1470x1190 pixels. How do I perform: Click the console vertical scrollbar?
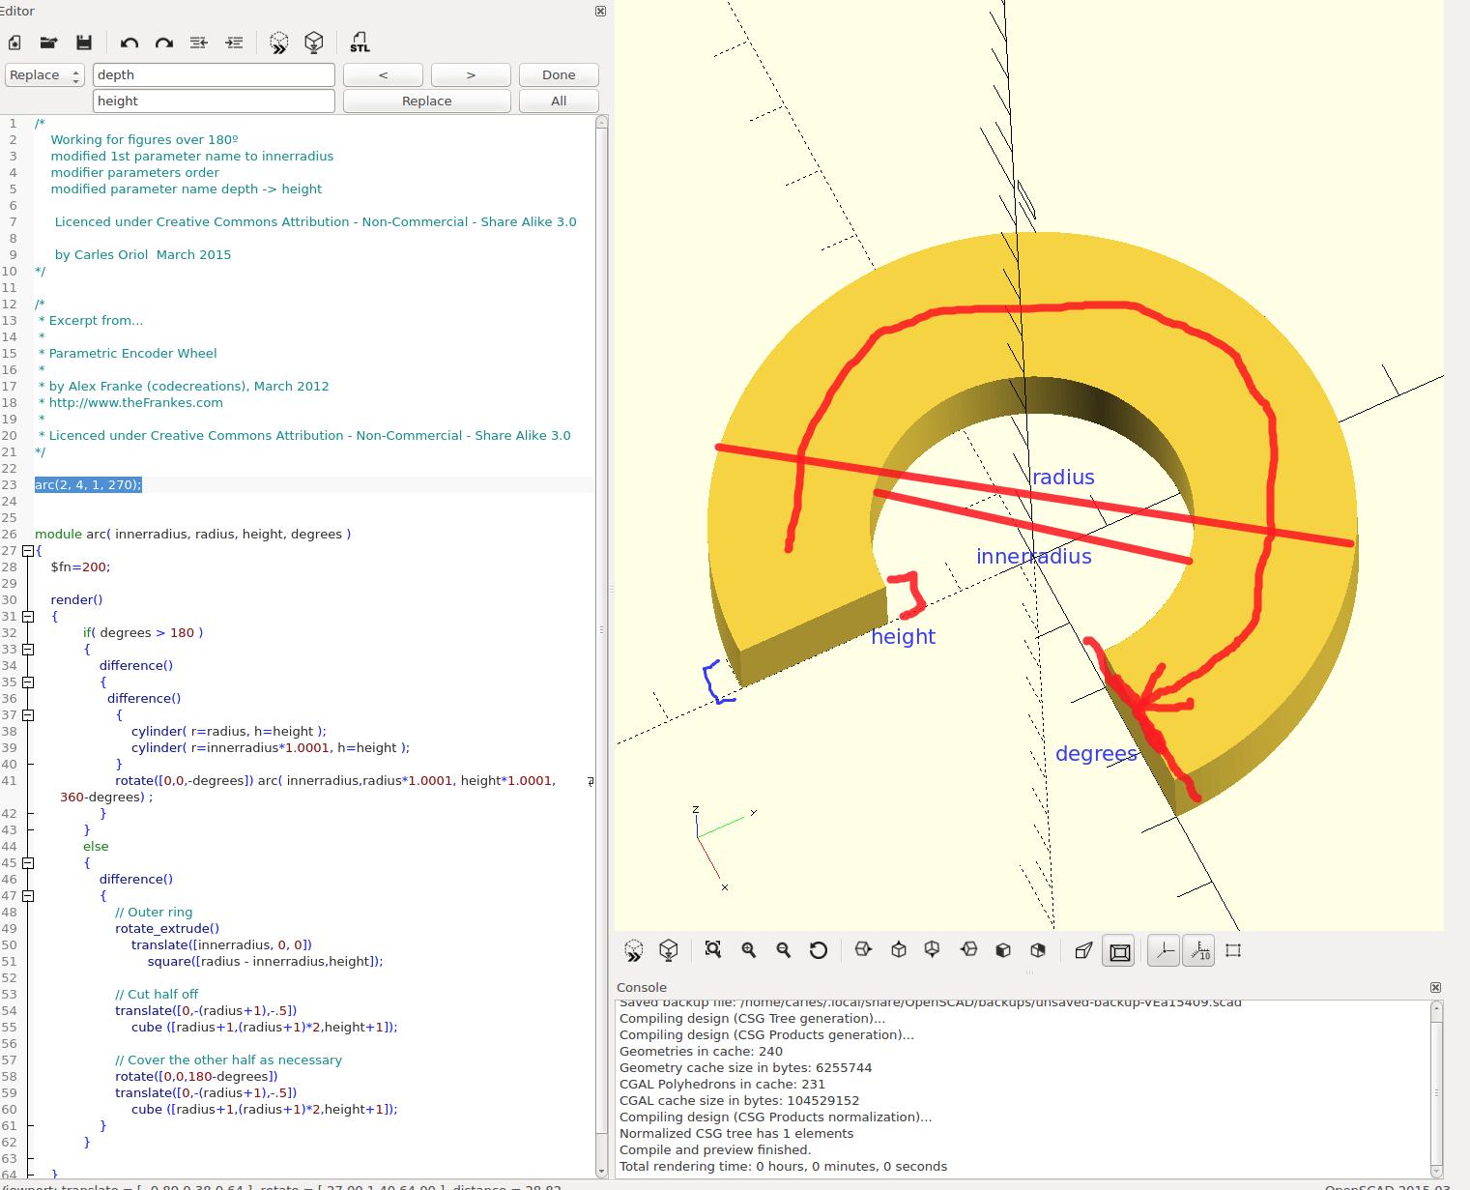coord(1436,1089)
